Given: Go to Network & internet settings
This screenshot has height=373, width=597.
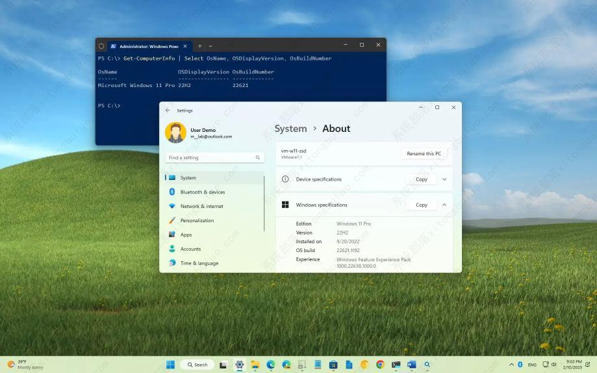Looking at the screenshot, I should pyautogui.click(x=201, y=206).
